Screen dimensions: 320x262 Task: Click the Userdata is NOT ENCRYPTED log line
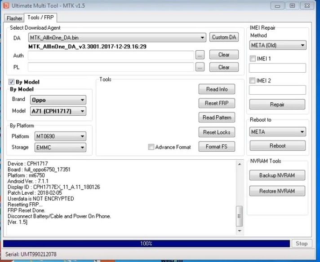tap(40, 199)
